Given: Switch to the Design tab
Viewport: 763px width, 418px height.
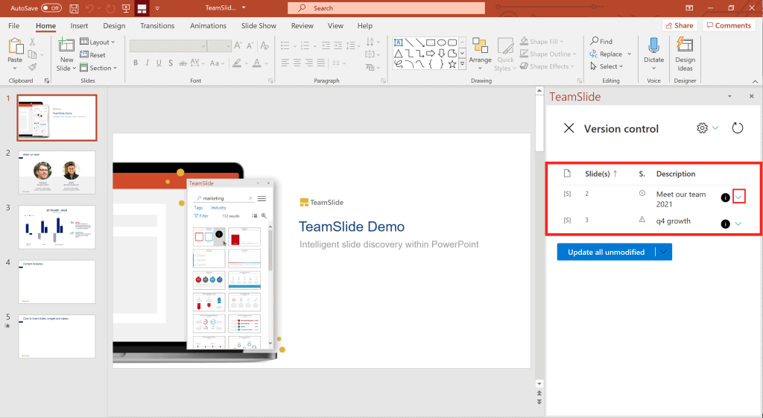Looking at the screenshot, I should 114,26.
